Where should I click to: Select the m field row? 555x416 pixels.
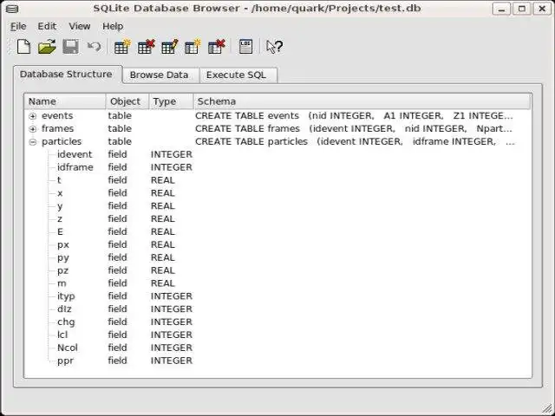tap(277, 283)
